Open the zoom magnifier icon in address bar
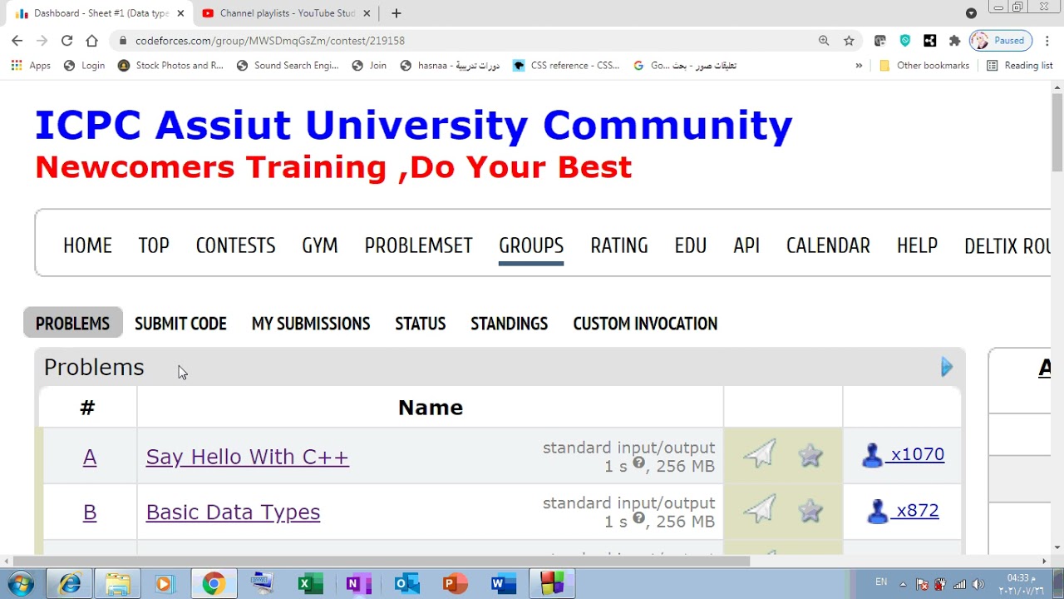 (x=824, y=40)
